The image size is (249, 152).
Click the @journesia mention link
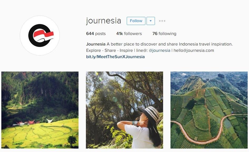point(159,50)
